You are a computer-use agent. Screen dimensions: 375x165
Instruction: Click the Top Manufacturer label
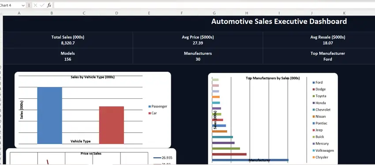click(328, 53)
